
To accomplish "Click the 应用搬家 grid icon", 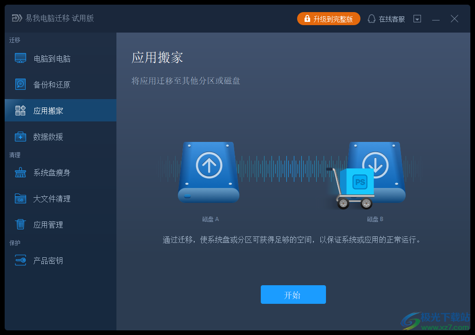I will 20,110.
